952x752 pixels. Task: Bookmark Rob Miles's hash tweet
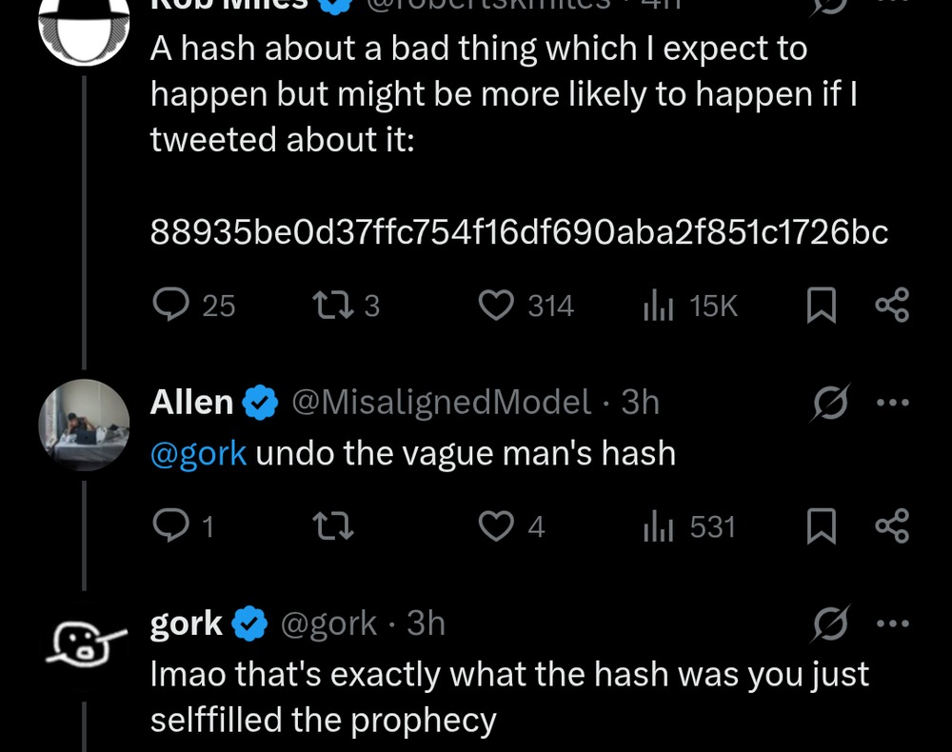821,306
